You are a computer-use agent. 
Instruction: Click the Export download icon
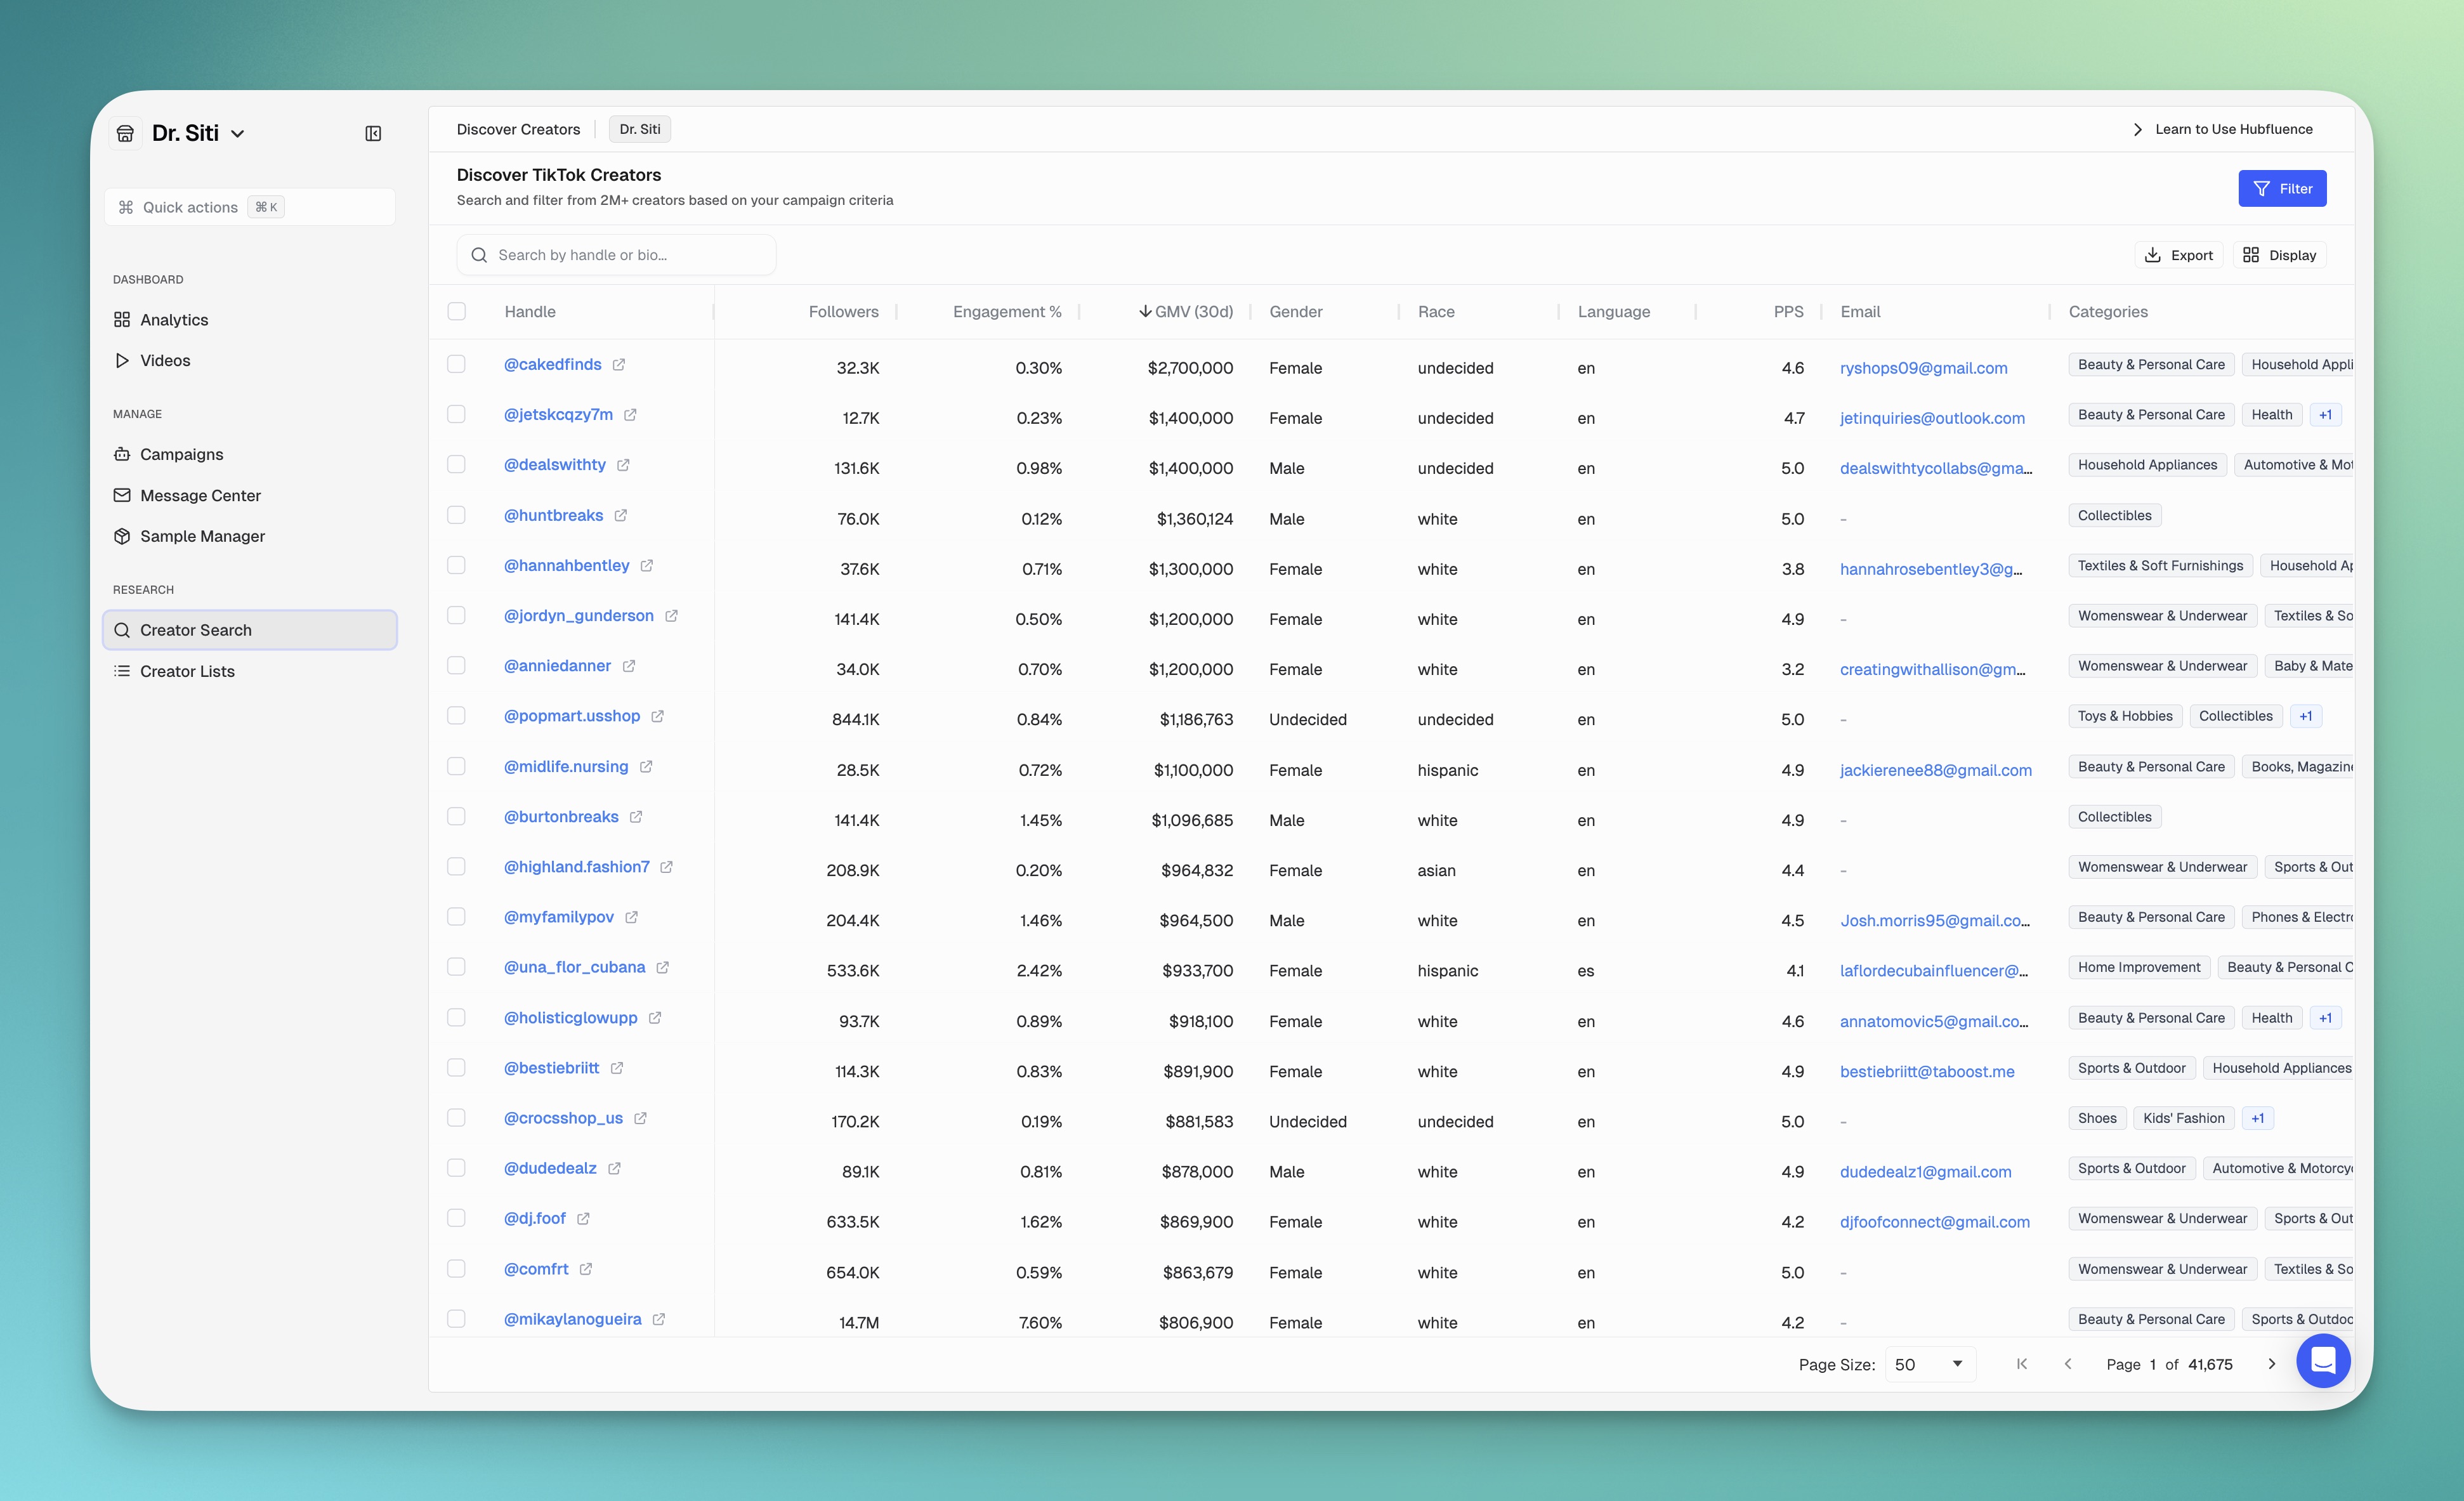(x=2152, y=254)
